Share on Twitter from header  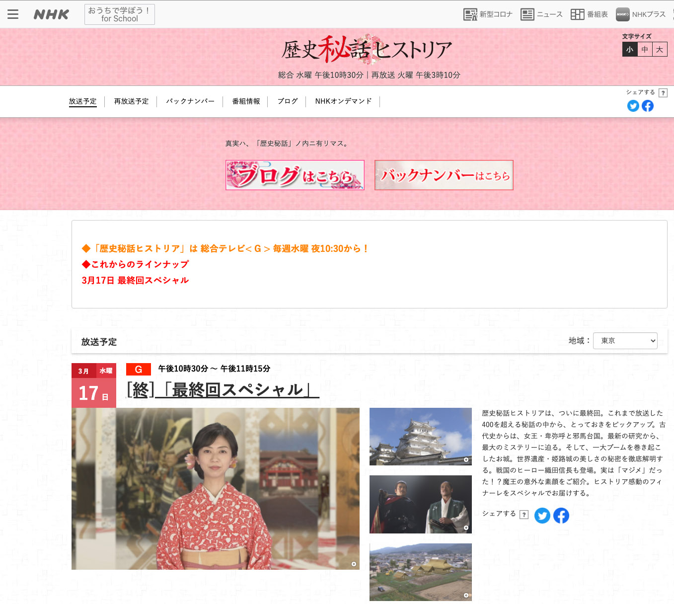click(633, 106)
